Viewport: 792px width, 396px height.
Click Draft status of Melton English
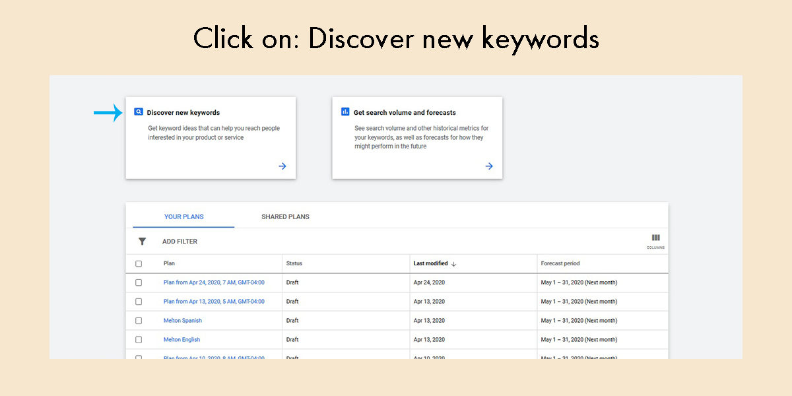coord(292,340)
